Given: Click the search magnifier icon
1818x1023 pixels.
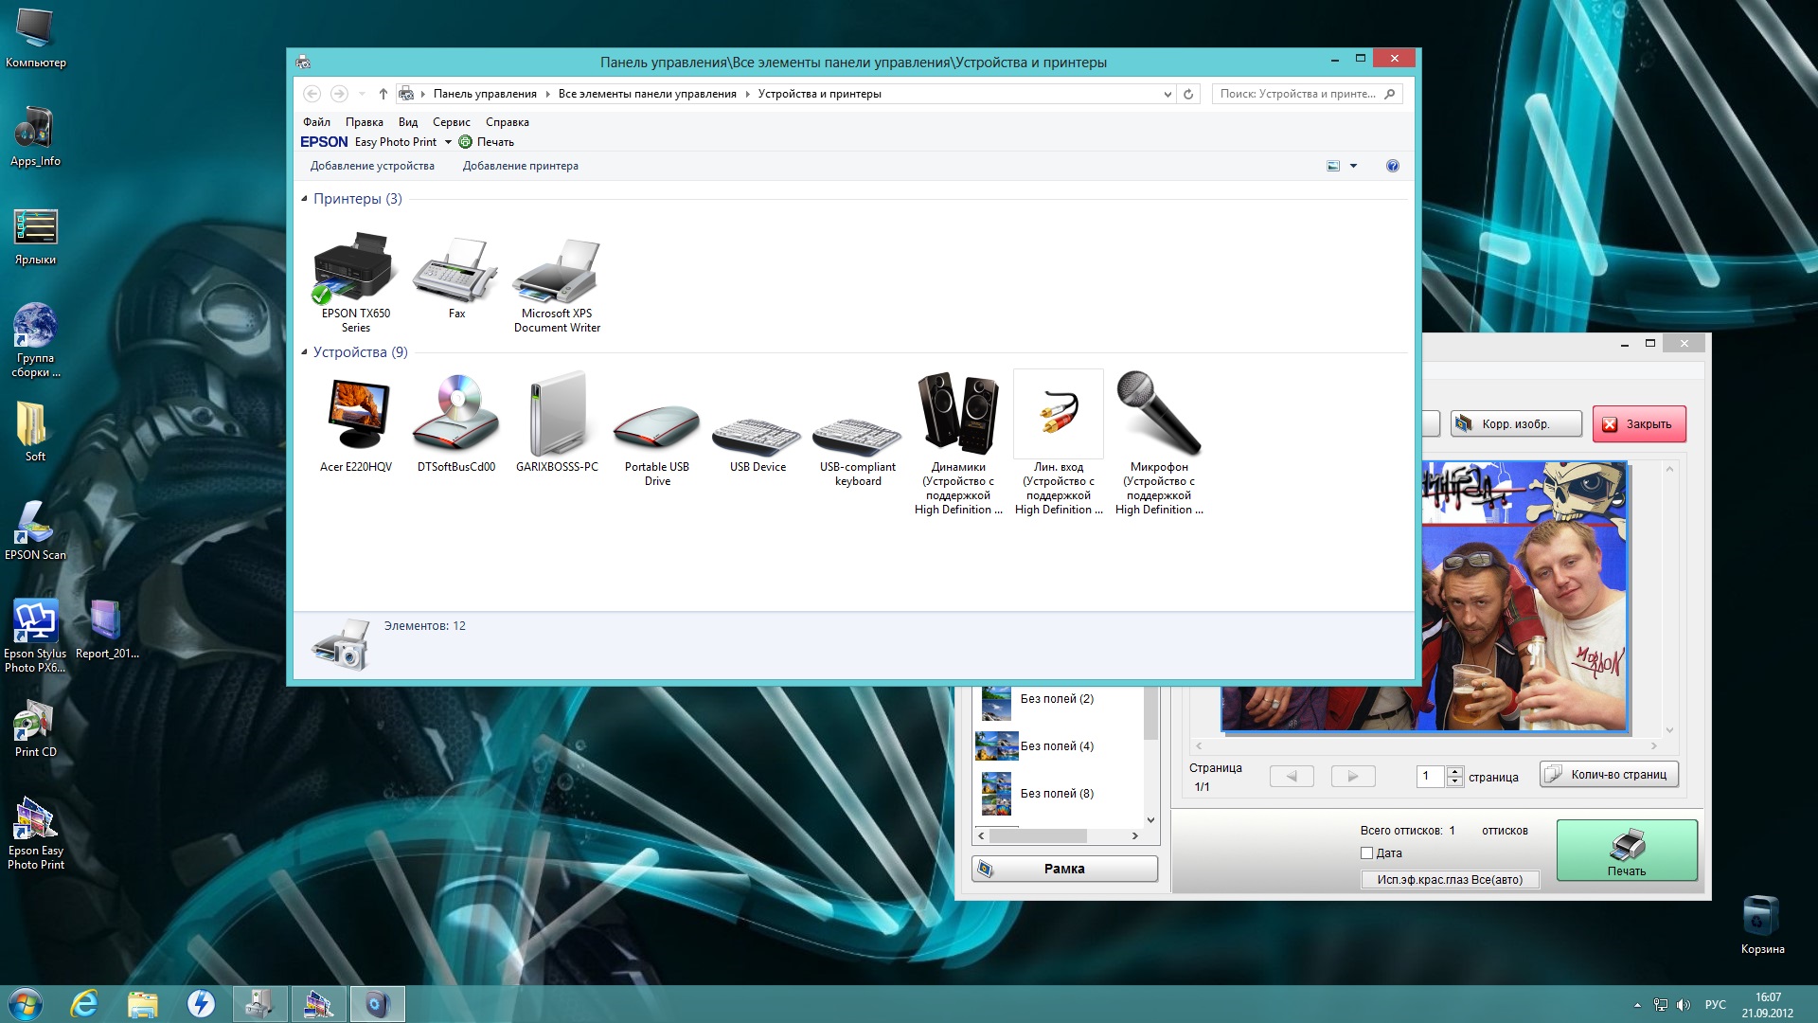Looking at the screenshot, I should [x=1389, y=94].
